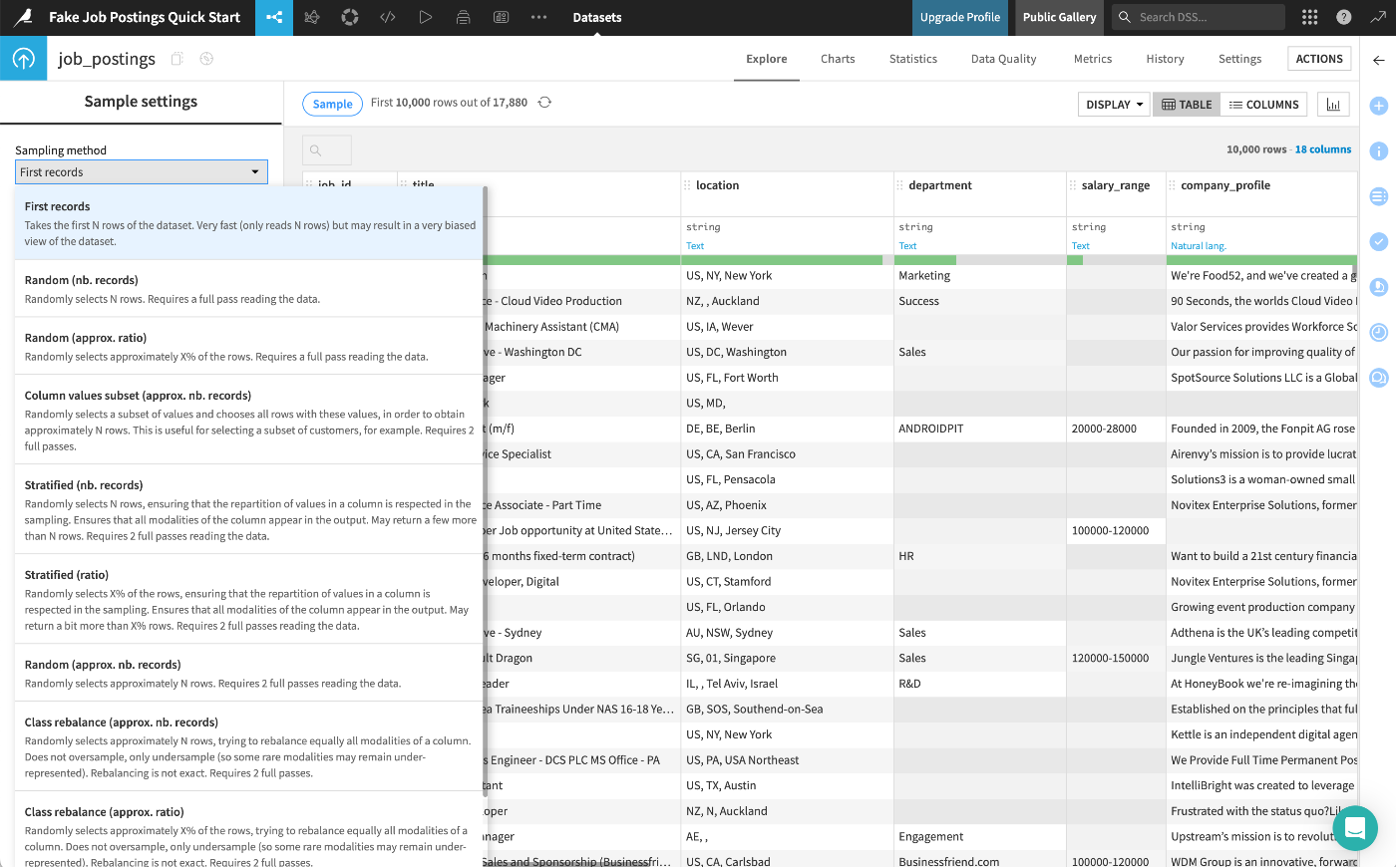Screen dimensions: 1396x867
Task: Click the Search DSS field
Action: point(1199,17)
